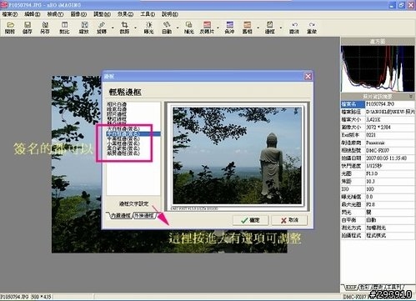The width and height of the screenshot is (416, 301).
Task: Open the 編輯 (Edit) menu
Action: (x=33, y=14)
